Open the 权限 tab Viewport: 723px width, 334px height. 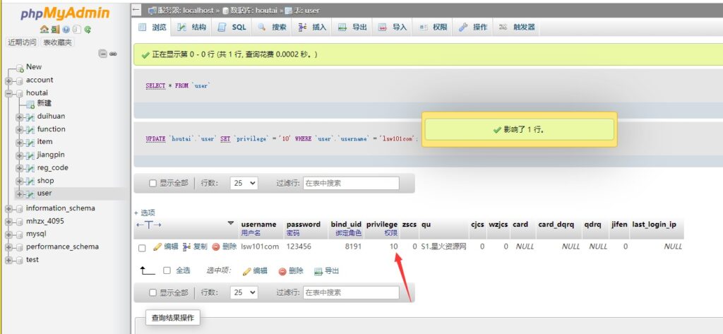(433, 28)
